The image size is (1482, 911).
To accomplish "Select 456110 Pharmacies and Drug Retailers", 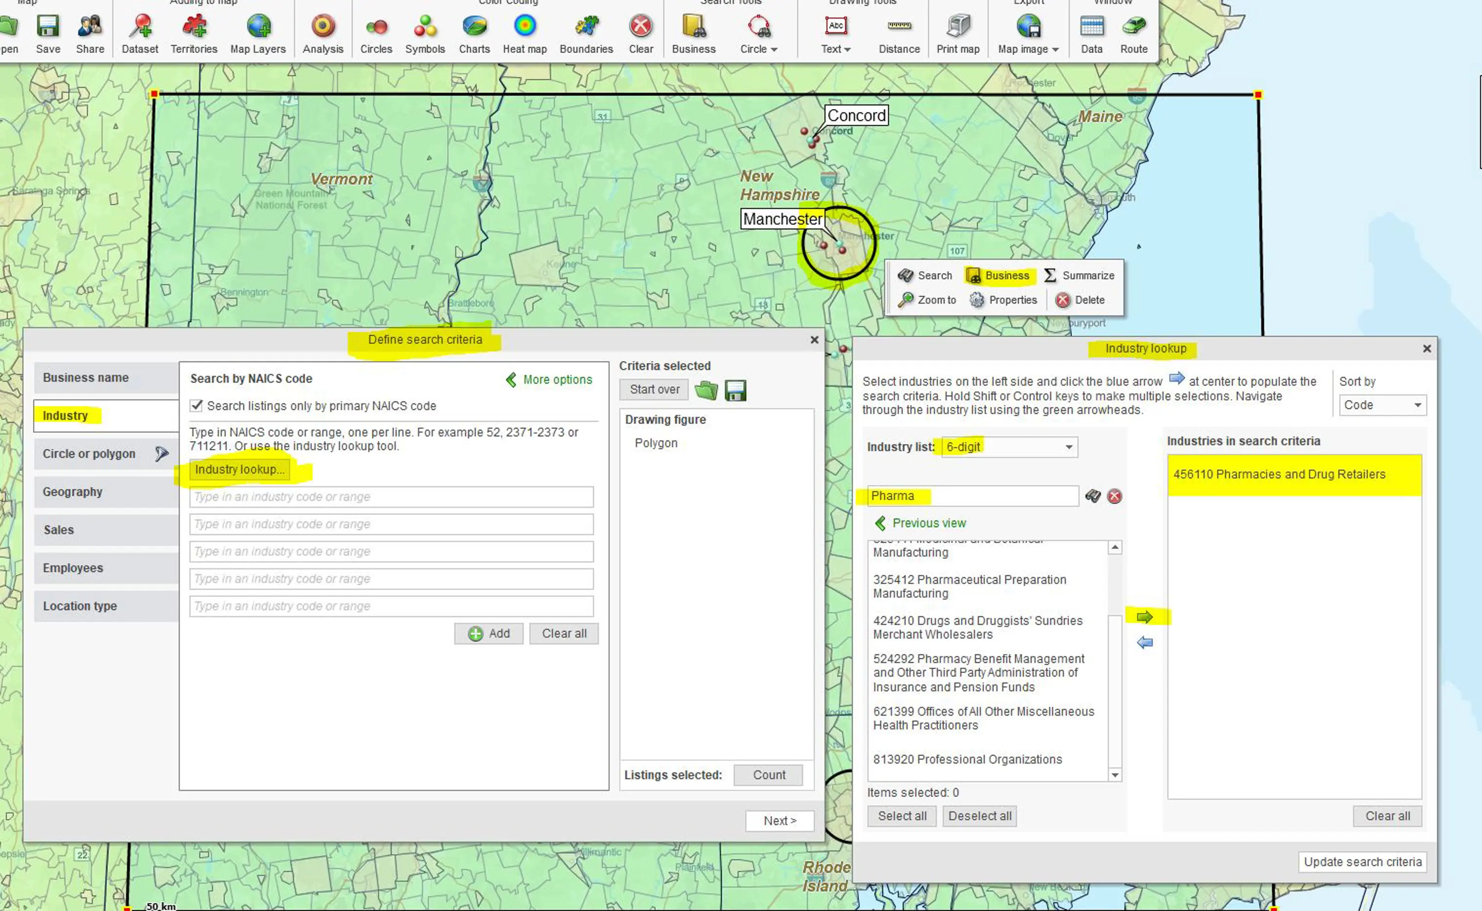I will tap(1294, 474).
